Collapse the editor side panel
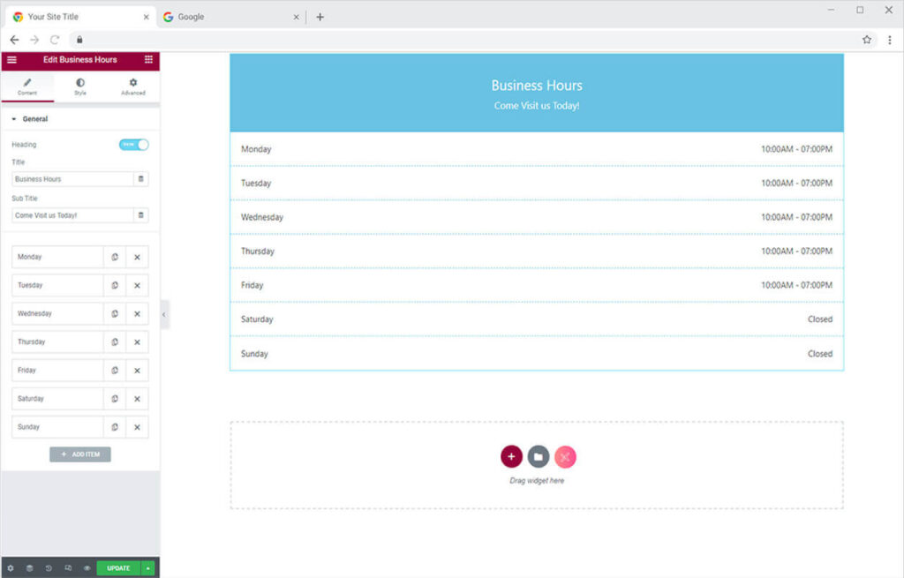This screenshot has width=904, height=578. click(164, 314)
